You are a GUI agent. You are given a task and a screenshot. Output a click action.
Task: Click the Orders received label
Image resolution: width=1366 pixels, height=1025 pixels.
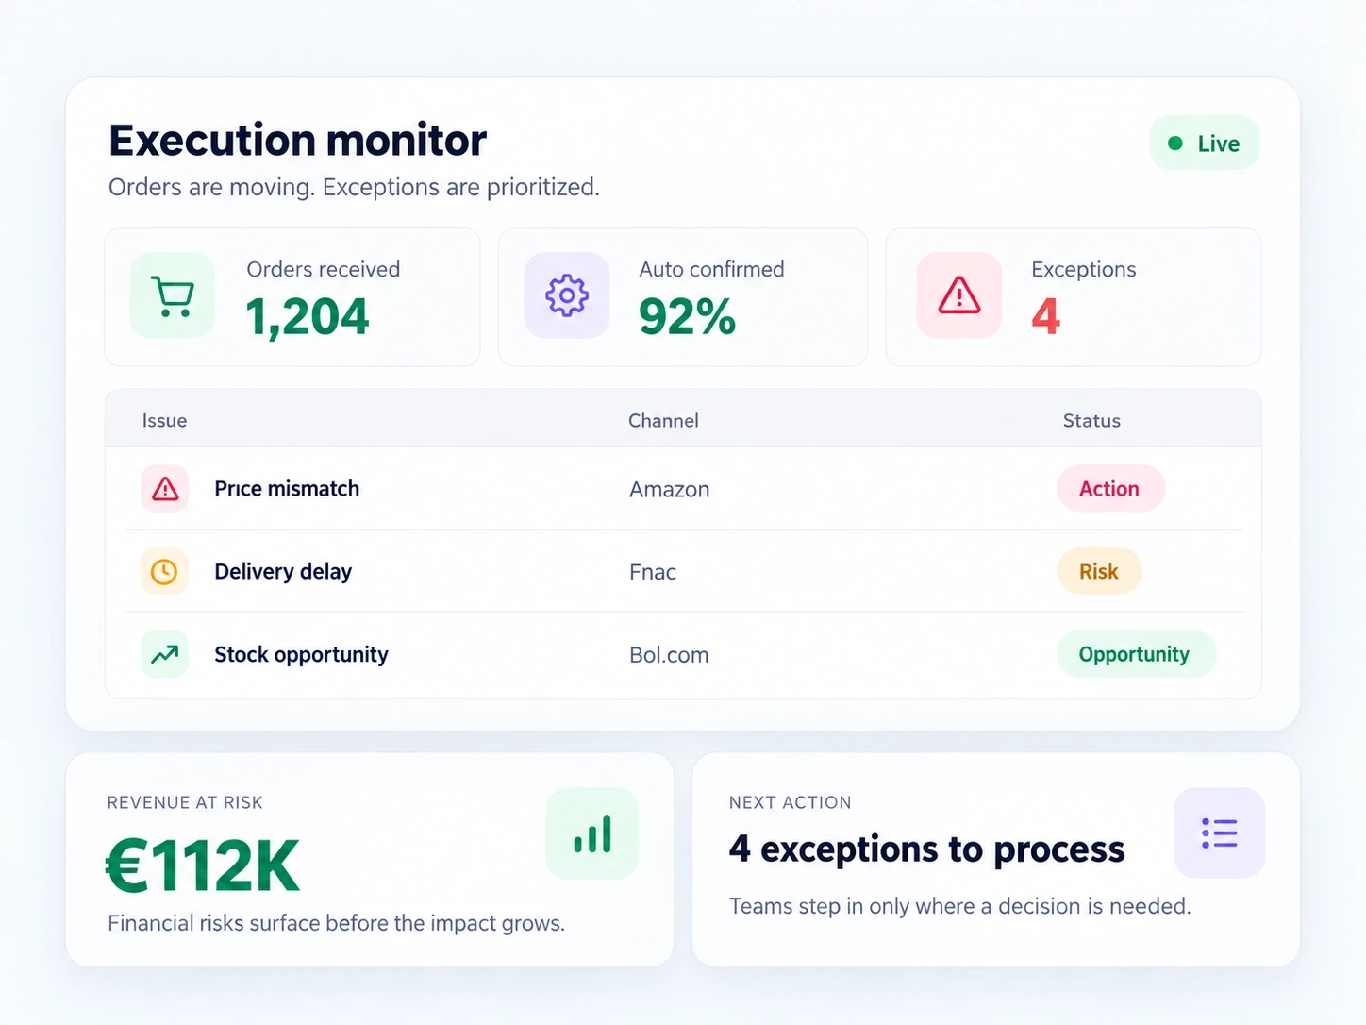coord(323,270)
